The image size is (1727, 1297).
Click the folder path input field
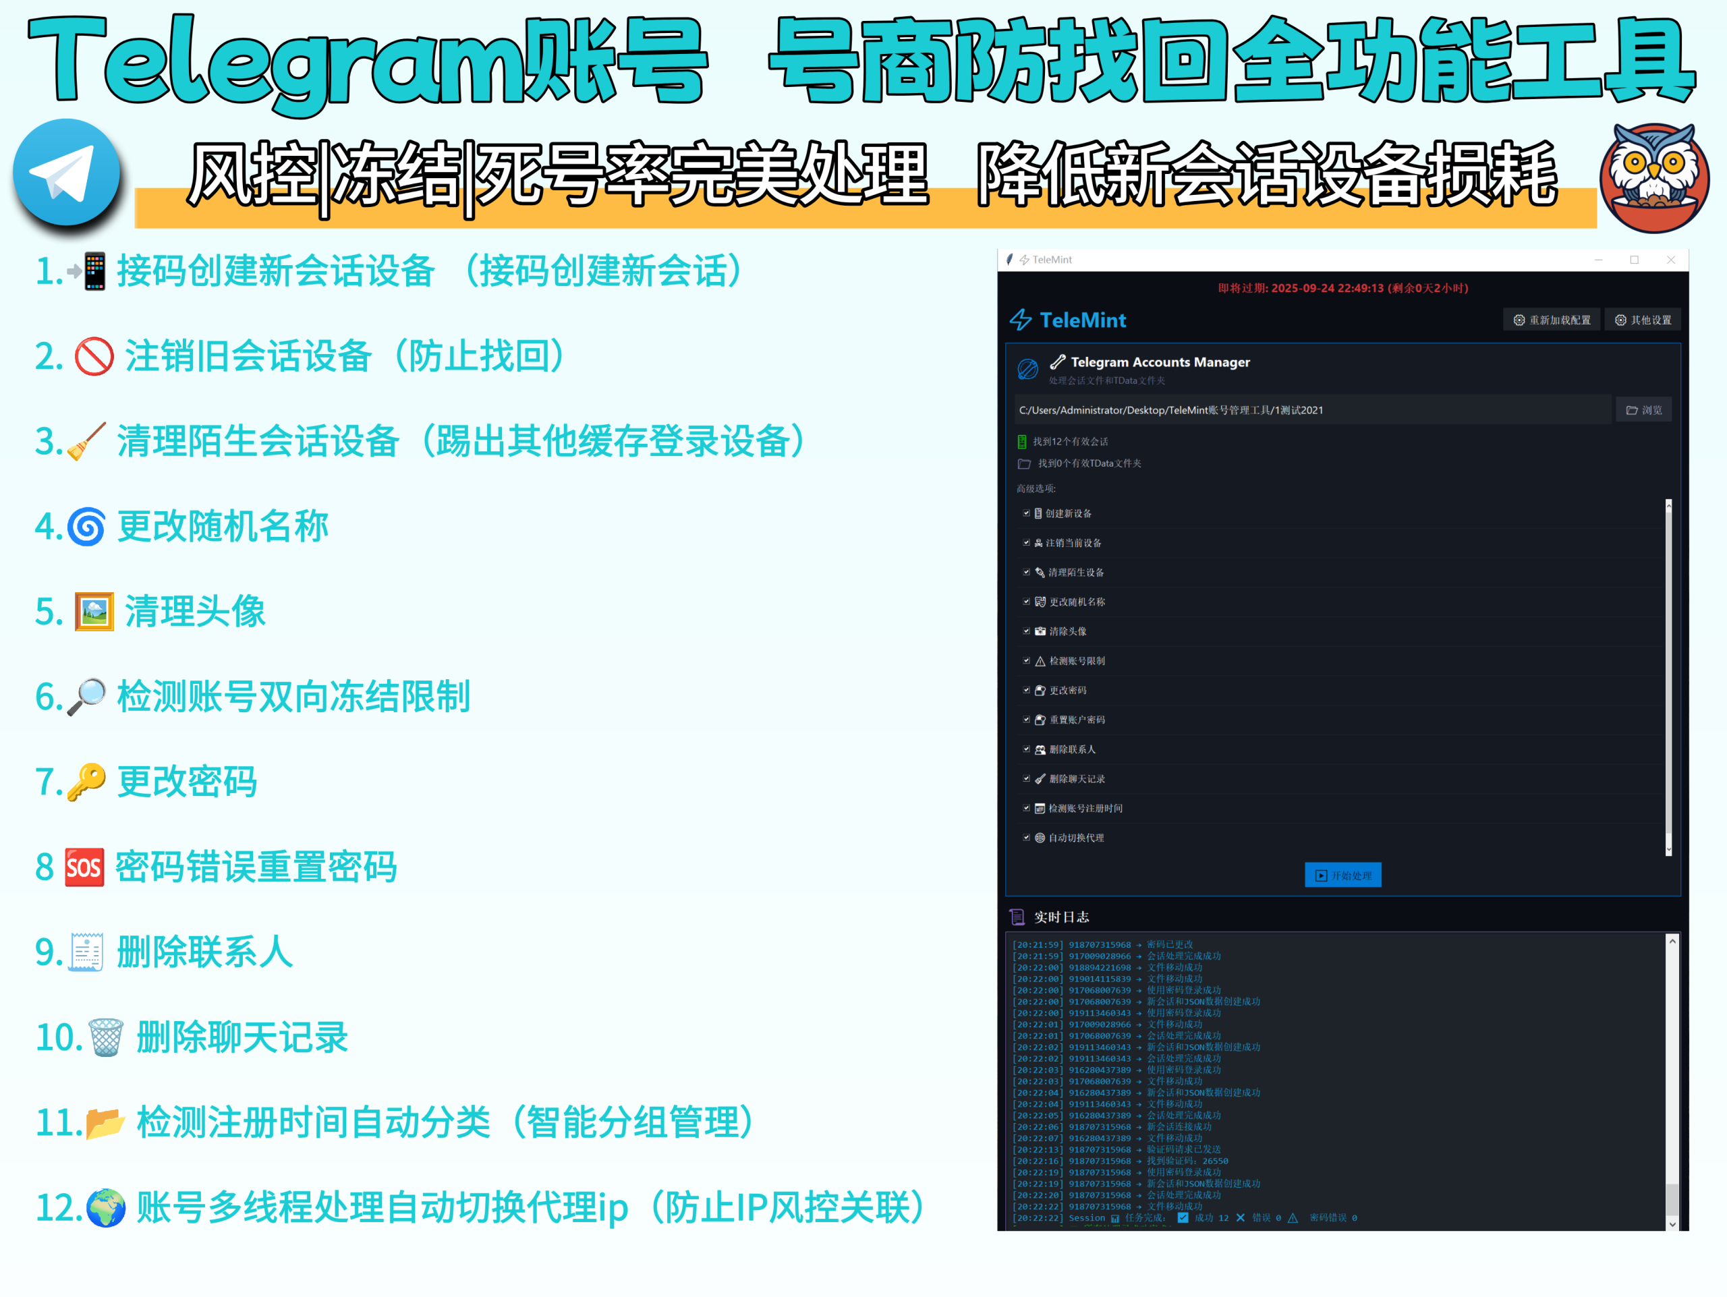point(1311,411)
